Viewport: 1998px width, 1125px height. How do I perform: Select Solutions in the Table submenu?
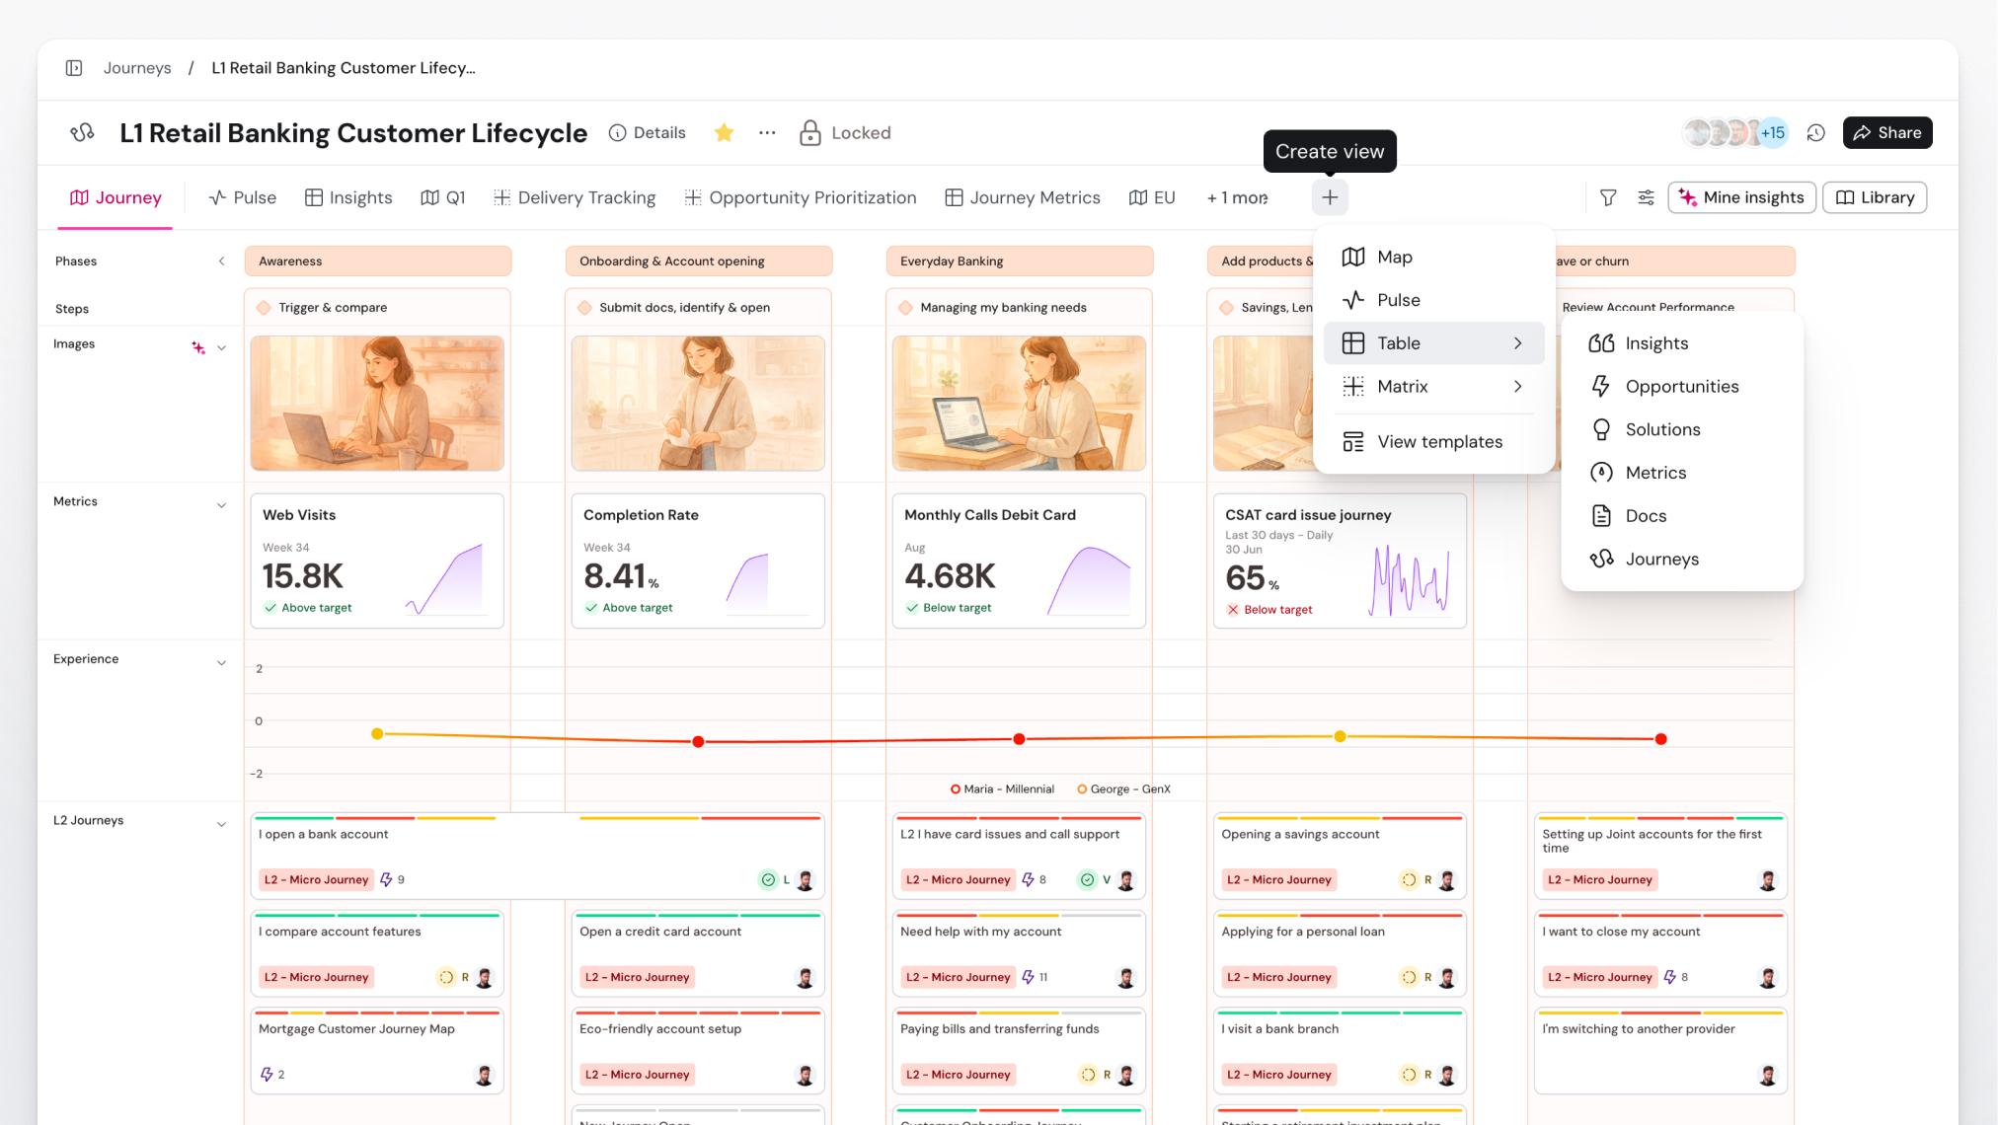tap(1682, 429)
